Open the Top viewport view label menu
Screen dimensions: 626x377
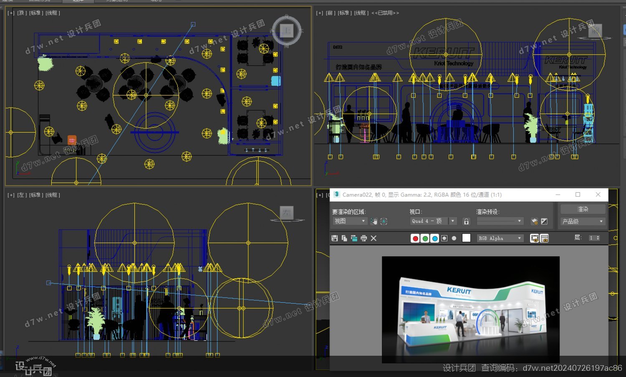22,13
